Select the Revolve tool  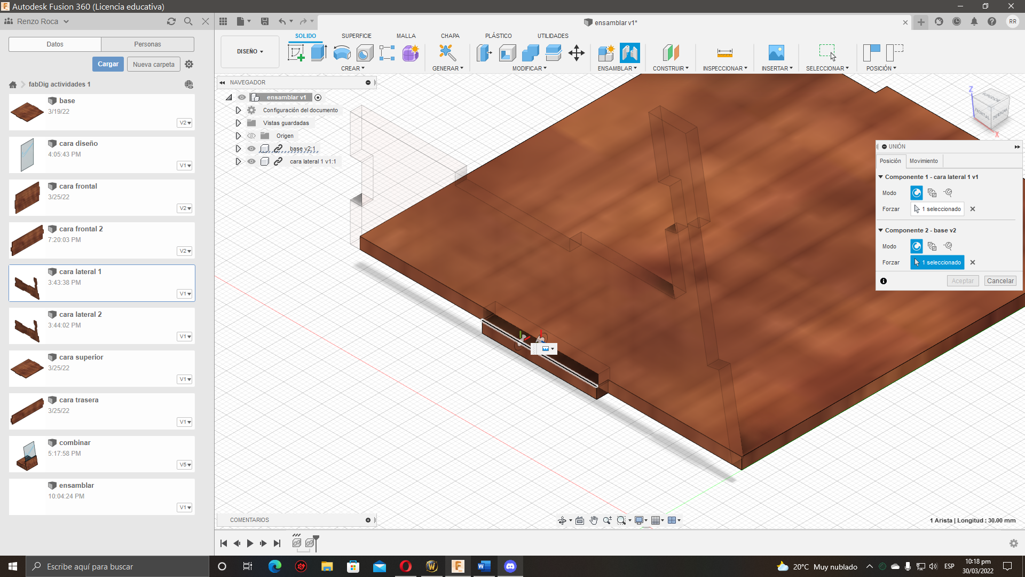point(341,53)
